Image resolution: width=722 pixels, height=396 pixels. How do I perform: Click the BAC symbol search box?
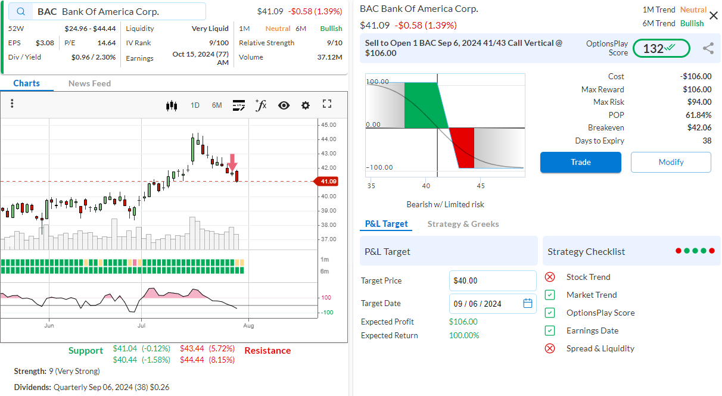(x=108, y=12)
